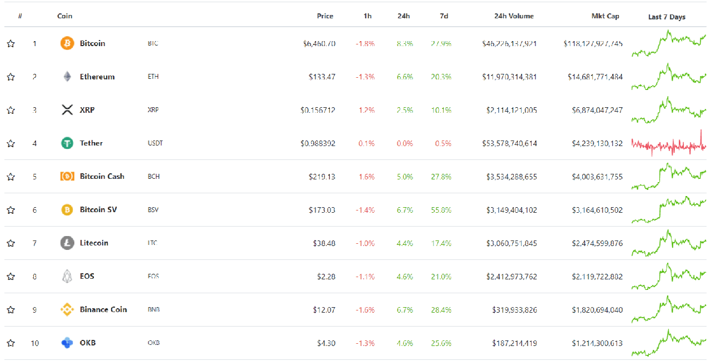Favorite Bitcoin SV using its star
The height and width of the screenshot is (361, 711).
(11, 210)
